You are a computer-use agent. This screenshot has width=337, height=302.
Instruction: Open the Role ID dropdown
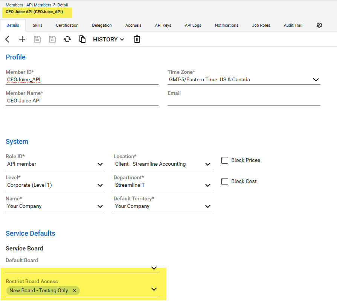click(x=100, y=164)
